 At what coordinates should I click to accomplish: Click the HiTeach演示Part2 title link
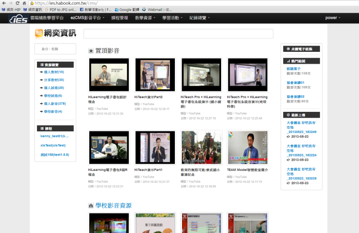coord(148,97)
